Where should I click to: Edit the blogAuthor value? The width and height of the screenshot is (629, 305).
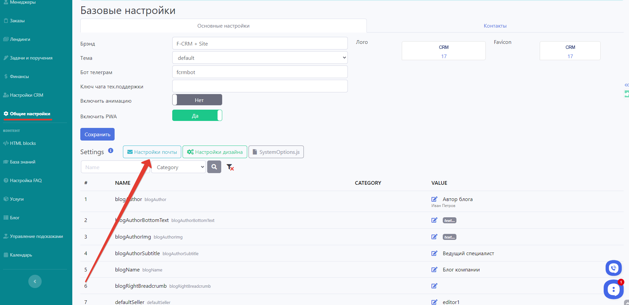[x=434, y=199]
